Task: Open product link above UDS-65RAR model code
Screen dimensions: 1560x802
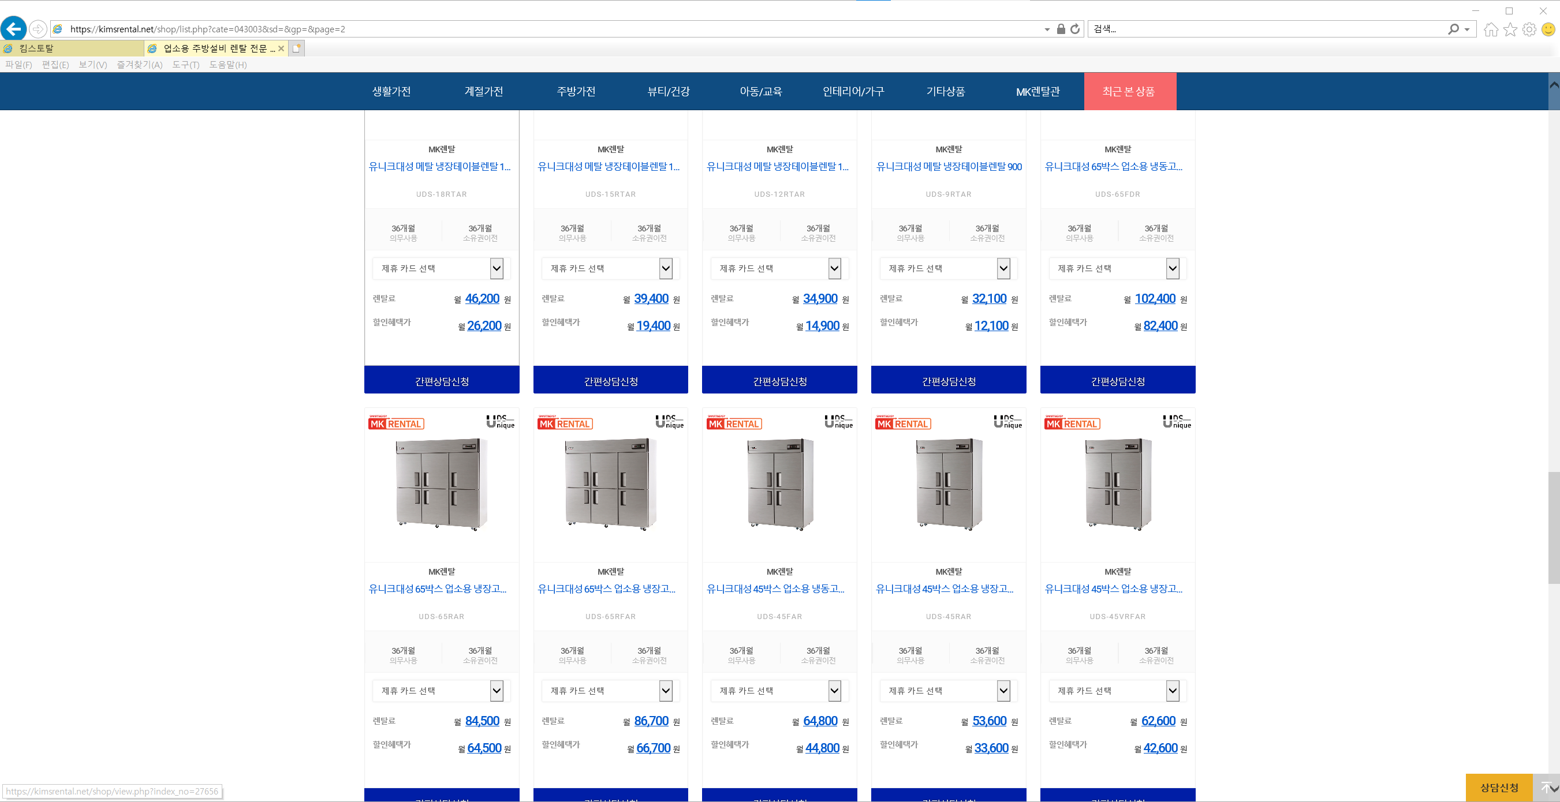Action: (x=437, y=589)
